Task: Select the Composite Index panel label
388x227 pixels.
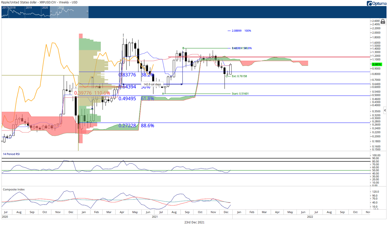Action: (x=14, y=189)
